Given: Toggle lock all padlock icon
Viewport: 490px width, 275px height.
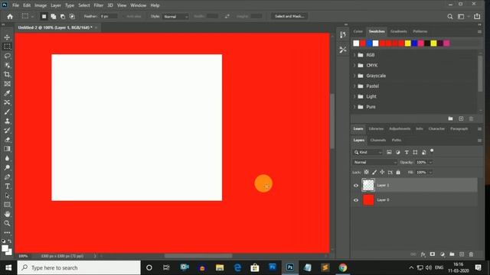Looking at the screenshot, I should [398, 172].
